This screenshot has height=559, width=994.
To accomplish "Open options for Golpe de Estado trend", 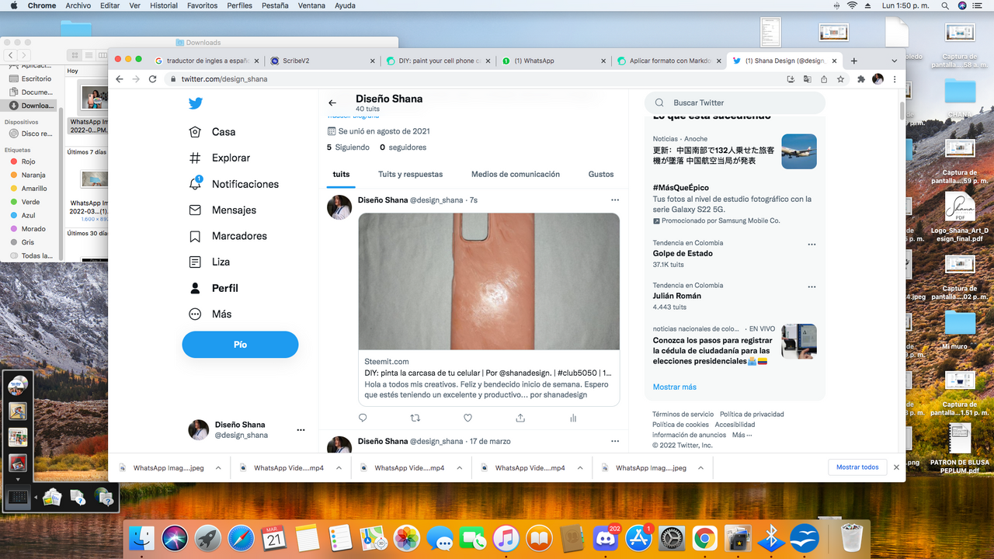I will (812, 245).
